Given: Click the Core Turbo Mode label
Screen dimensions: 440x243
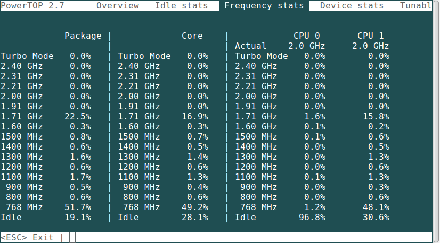Looking at the screenshot, I should [x=144, y=56].
